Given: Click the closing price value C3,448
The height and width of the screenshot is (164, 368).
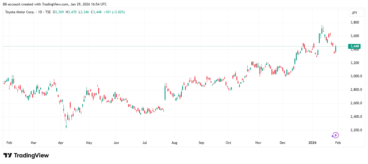Looking at the screenshot, I should coord(96,12).
